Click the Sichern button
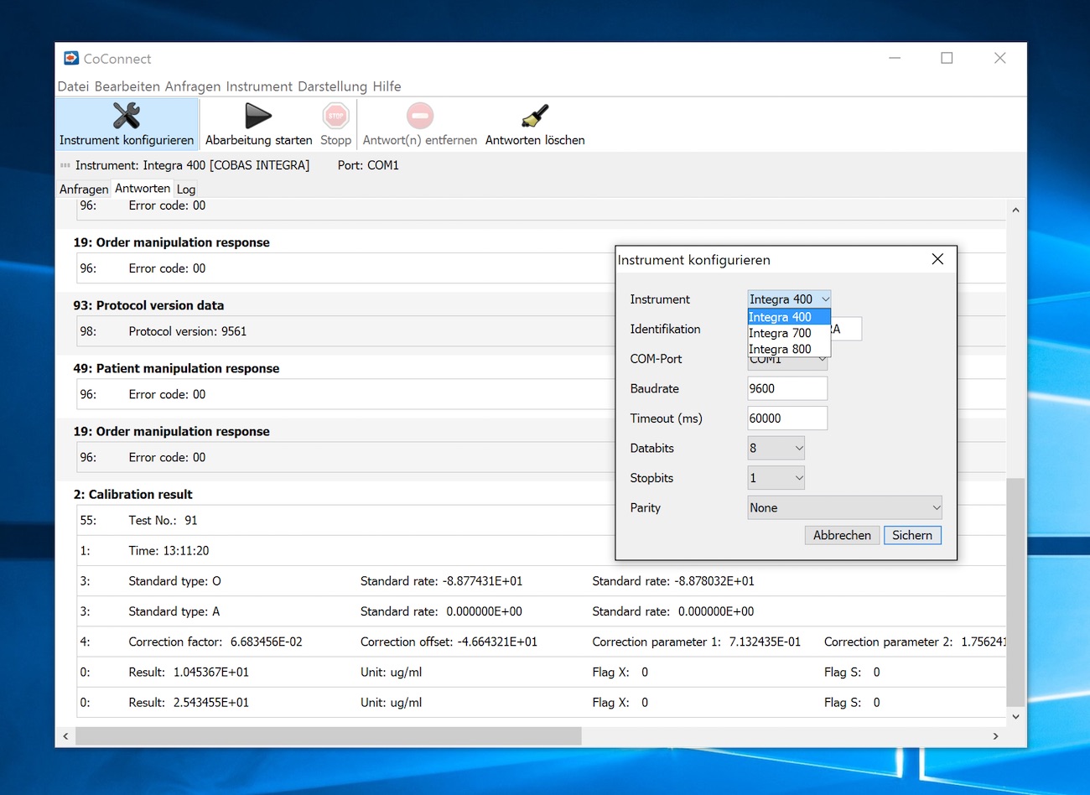This screenshot has width=1090, height=795. (x=912, y=535)
